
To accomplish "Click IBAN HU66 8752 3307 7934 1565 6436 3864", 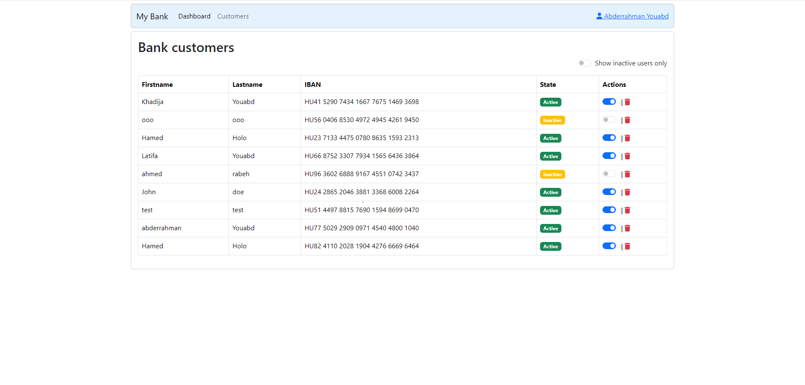I will 361,156.
